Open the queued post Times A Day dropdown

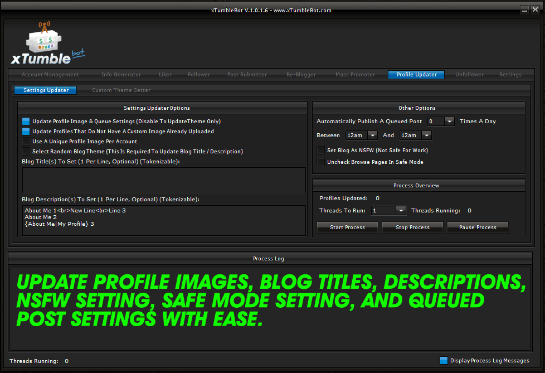[x=449, y=122]
